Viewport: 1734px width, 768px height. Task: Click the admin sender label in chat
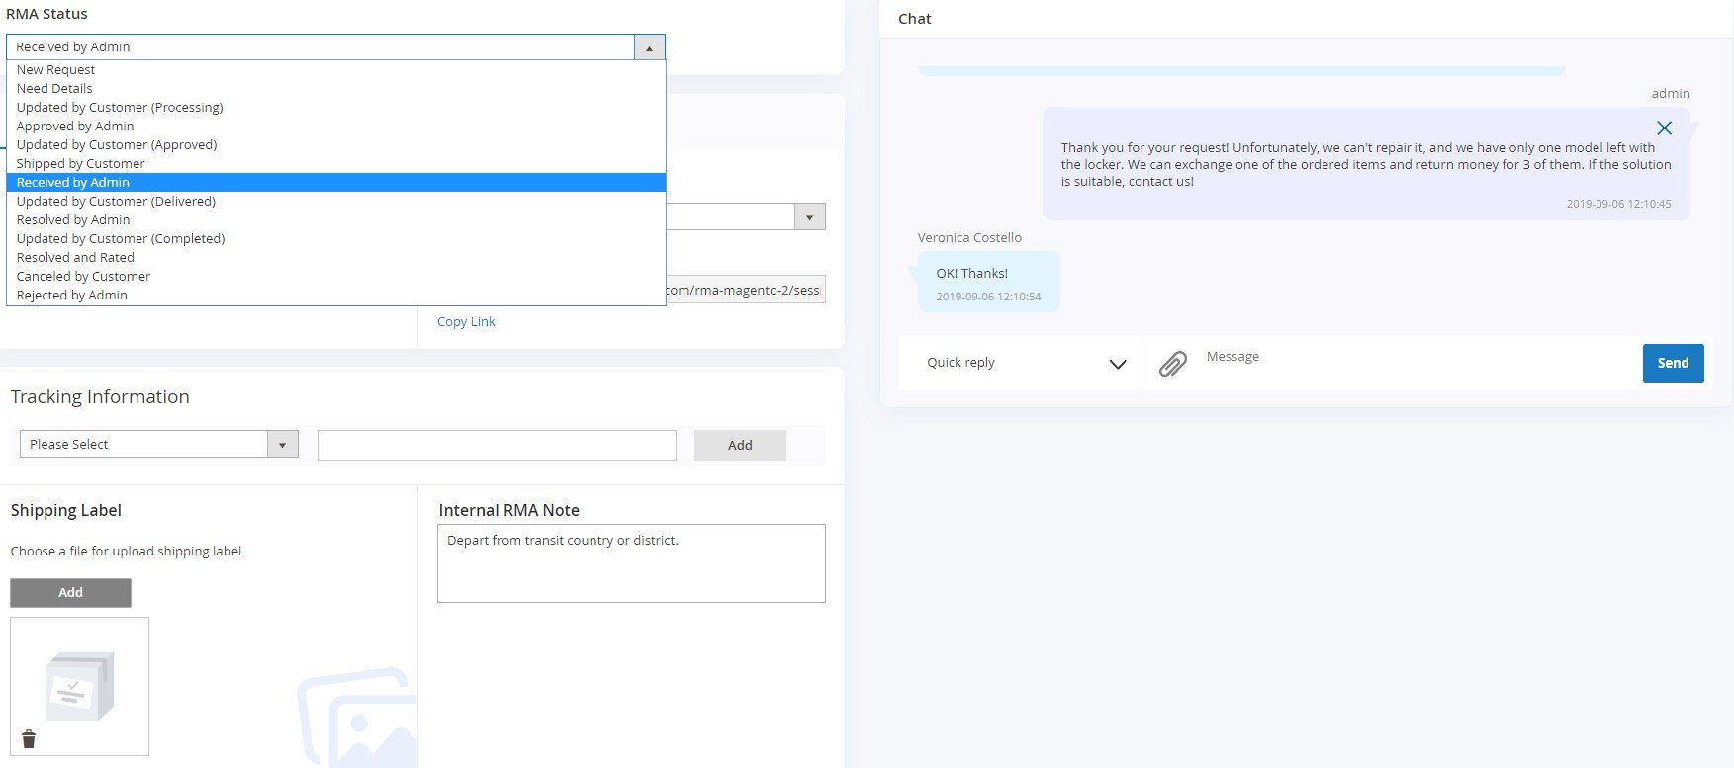click(x=1671, y=94)
